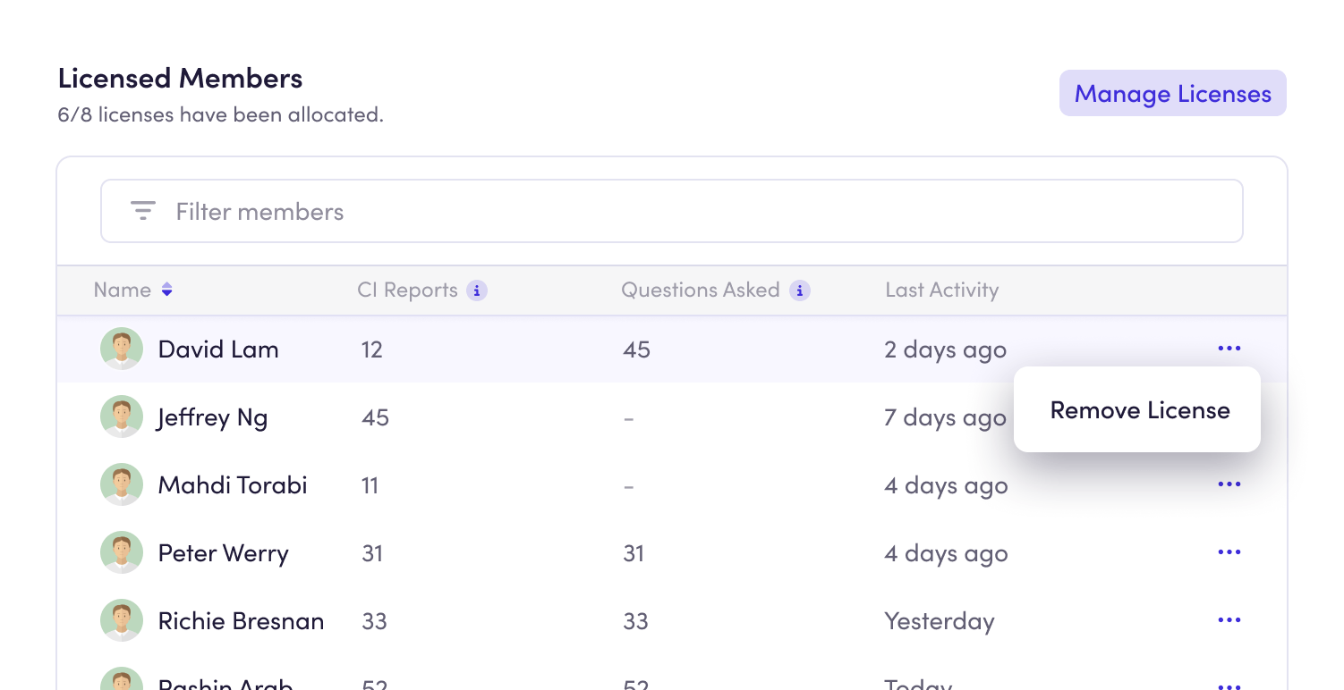Click Mahdi Torabi's avatar icon
This screenshot has width=1344, height=690.
[122, 484]
